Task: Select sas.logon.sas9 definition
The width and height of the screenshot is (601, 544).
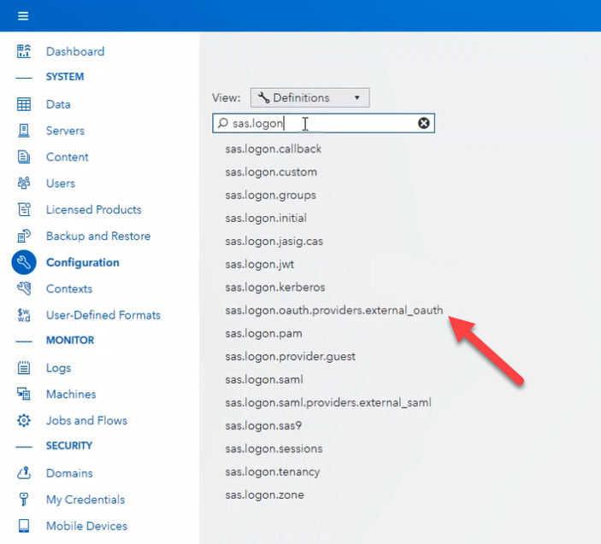Action: 263,425
